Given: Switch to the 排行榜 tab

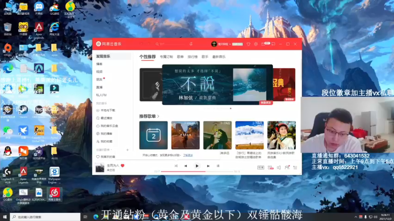Looking at the screenshot, I should click(x=193, y=57).
